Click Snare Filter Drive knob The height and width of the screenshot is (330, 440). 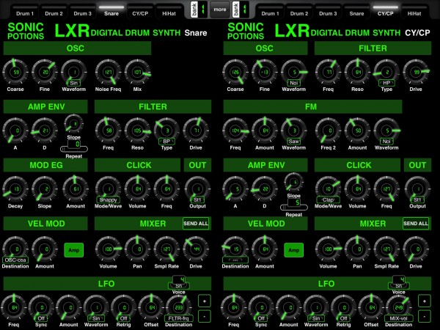(196, 131)
